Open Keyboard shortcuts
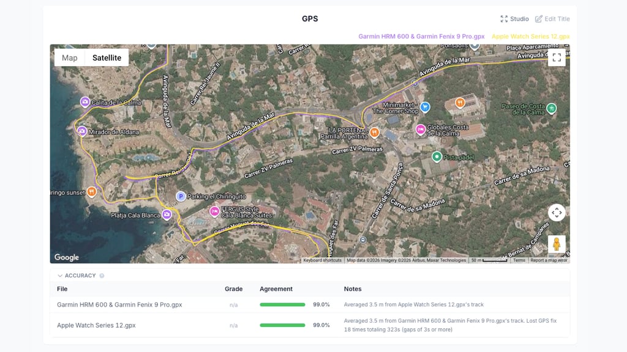 pos(322,260)
